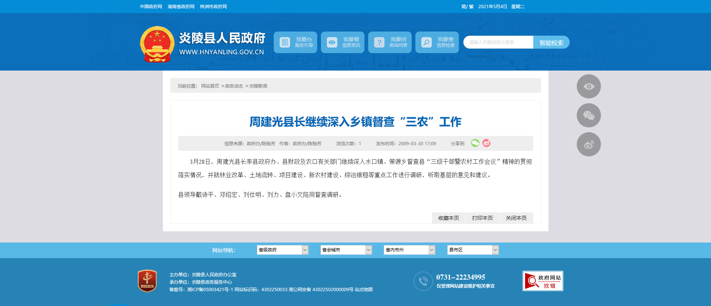Go to 网站首页 in breadcrumb
711x306 pixels.
coord(210,86)
